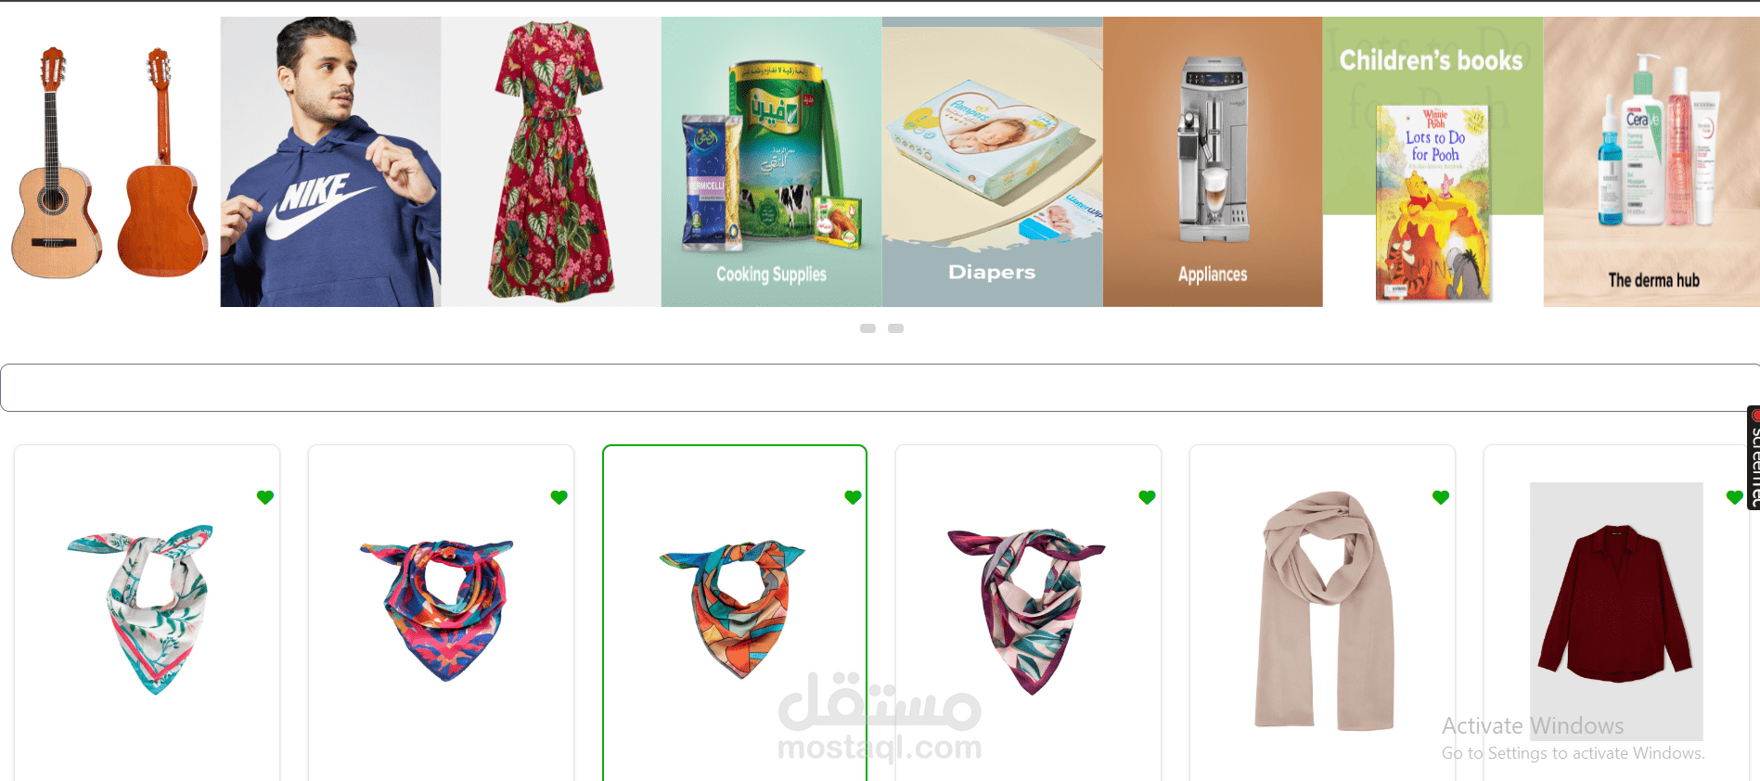Viewport: 1760px width, 781px height.
Task: Select the guitars category image
Action: [109, 161]
